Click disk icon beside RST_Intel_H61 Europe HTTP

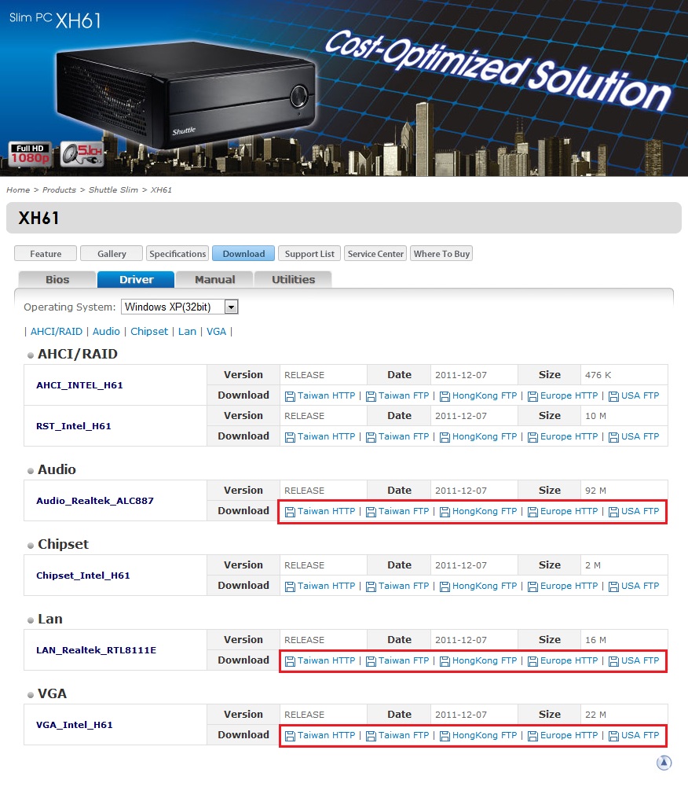(532, 438)
